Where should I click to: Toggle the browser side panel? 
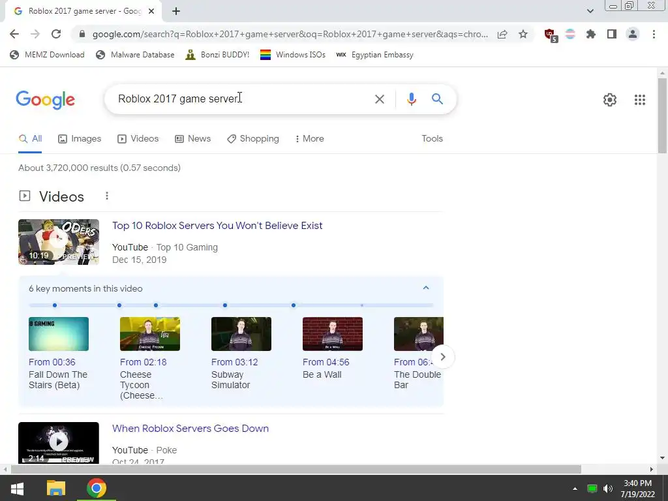pyautogui.click(x=612, y=34)
